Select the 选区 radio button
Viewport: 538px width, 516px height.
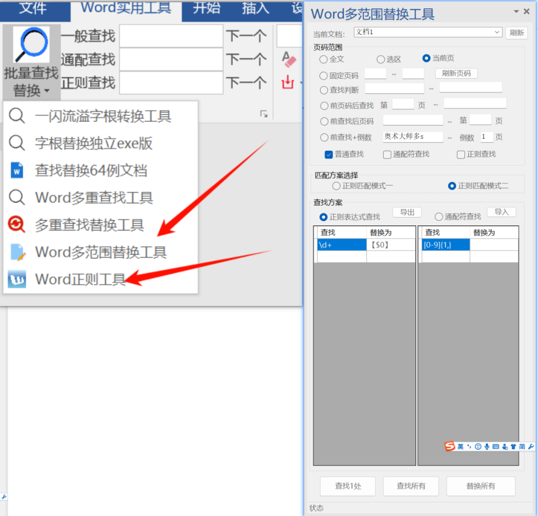pyautogui.click(x=380, y=59)
